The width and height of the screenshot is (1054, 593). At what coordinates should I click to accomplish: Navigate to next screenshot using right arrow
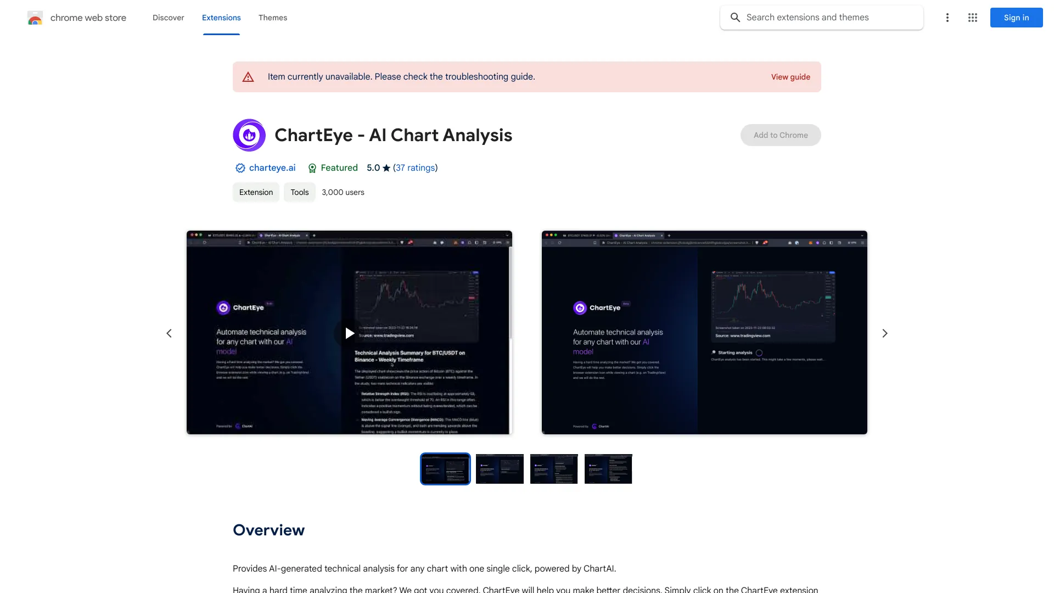(x=884, y=333)
